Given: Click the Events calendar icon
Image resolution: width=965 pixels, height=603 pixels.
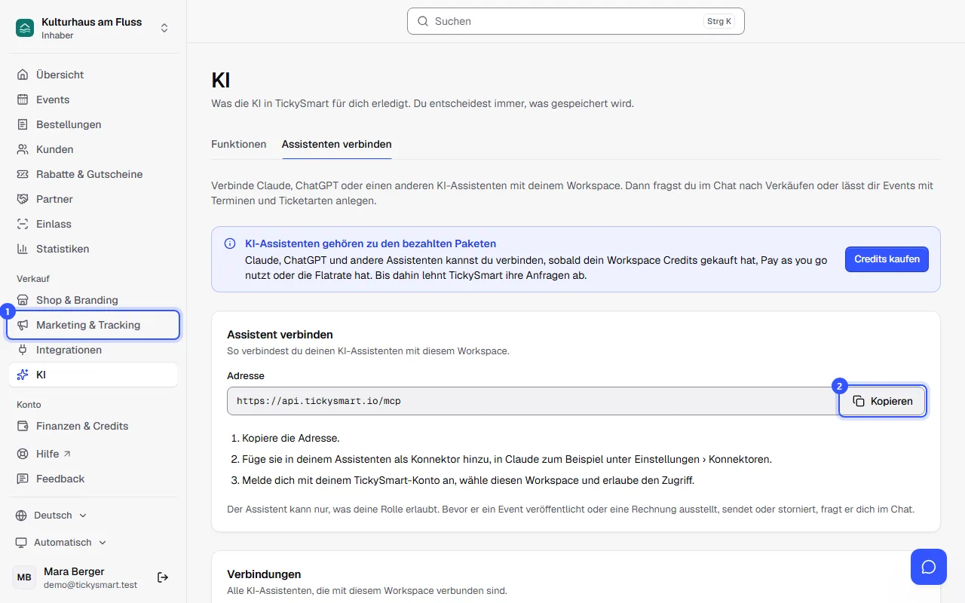Looking at the screenshot, I should 23,99.
